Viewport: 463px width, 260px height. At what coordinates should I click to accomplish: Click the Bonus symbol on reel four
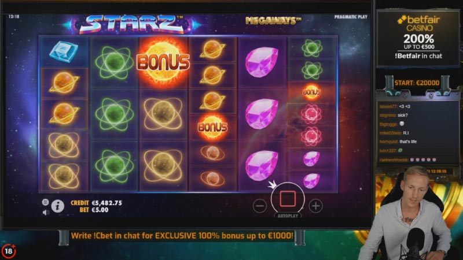click(212, 127)
